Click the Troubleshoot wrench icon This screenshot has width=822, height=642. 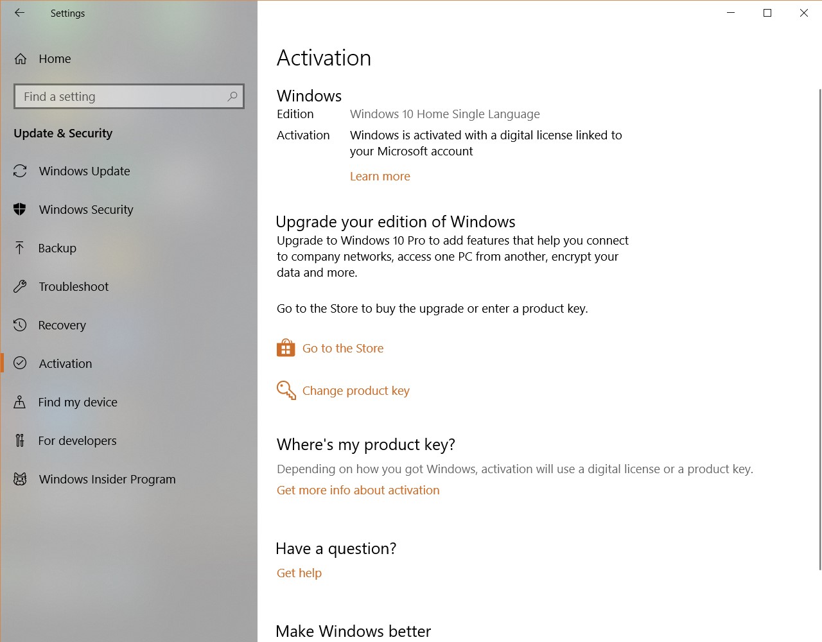click(20, 286)
